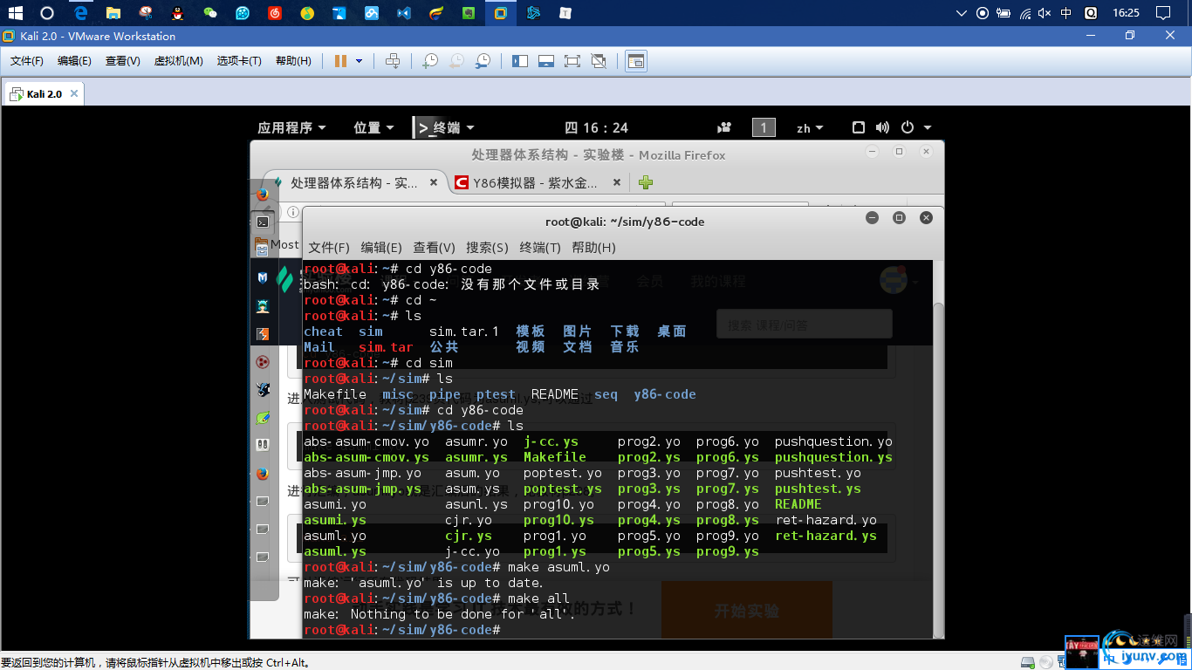Open File Explorer from Windows taskbar
This screenshot has height=670, width=1192.
113,13
